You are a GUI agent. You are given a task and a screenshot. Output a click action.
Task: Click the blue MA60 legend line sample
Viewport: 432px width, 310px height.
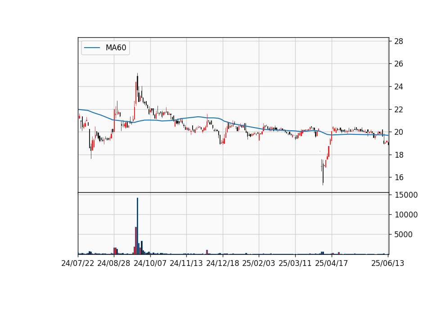(92, 48)
